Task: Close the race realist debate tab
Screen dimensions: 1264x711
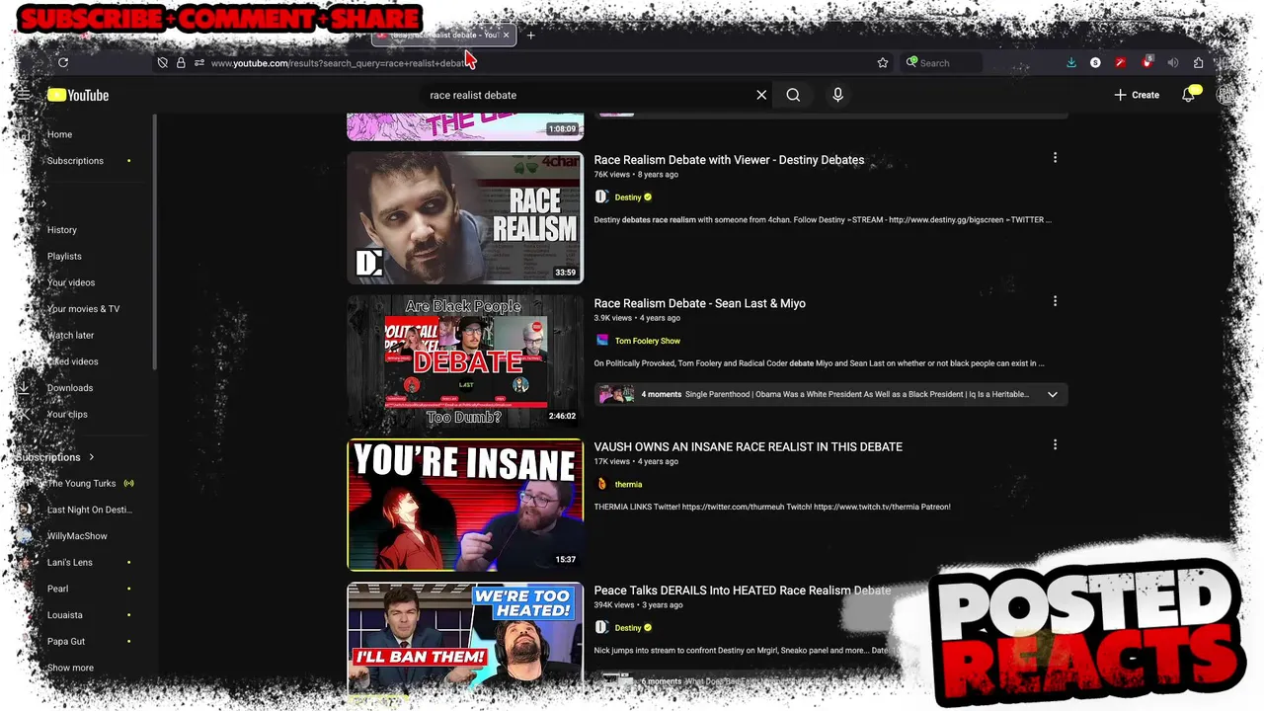Action: pyautogui.click(x=506, y=35)
